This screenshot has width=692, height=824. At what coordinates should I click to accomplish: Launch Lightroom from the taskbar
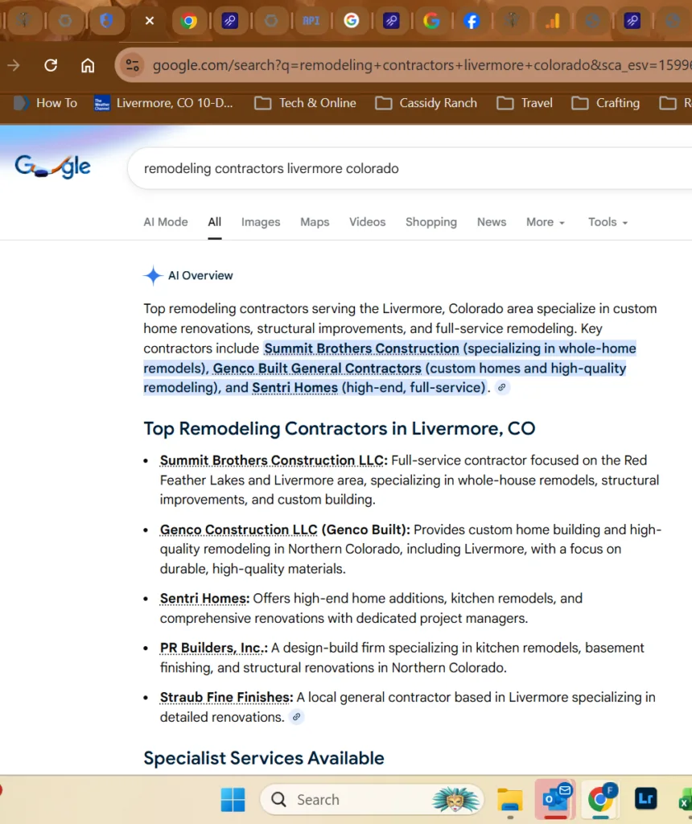tap(645, 799)
